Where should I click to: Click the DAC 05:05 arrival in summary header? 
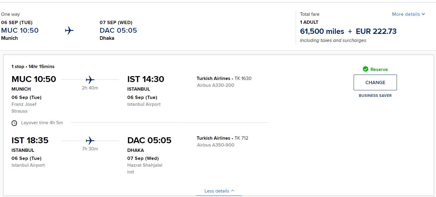pyautogui.click(x=118, y=30)
